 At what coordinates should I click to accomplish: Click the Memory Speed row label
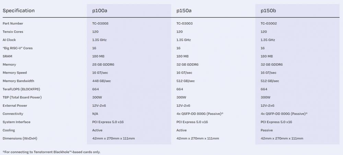[x=15, y=73]
